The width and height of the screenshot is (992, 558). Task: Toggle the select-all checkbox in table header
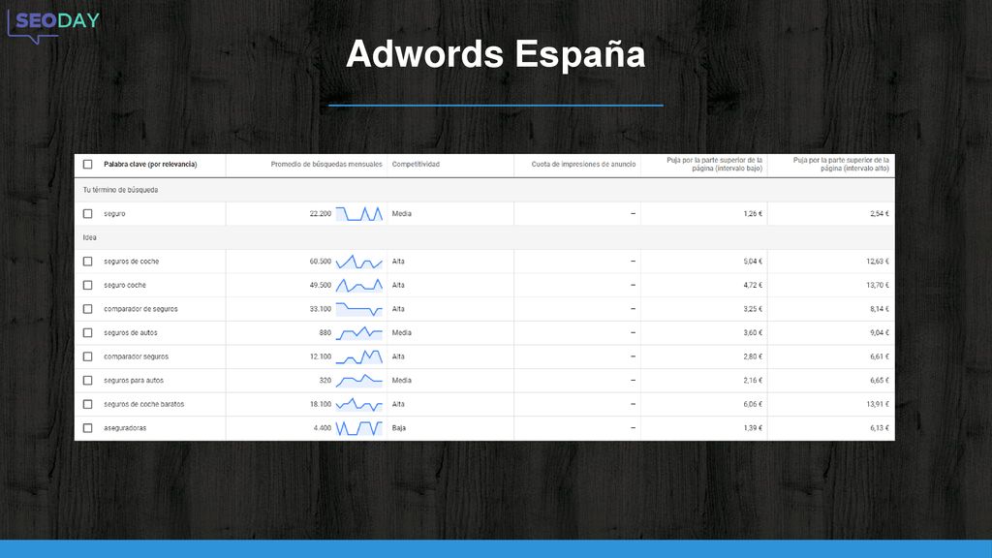tap(88, 165)
